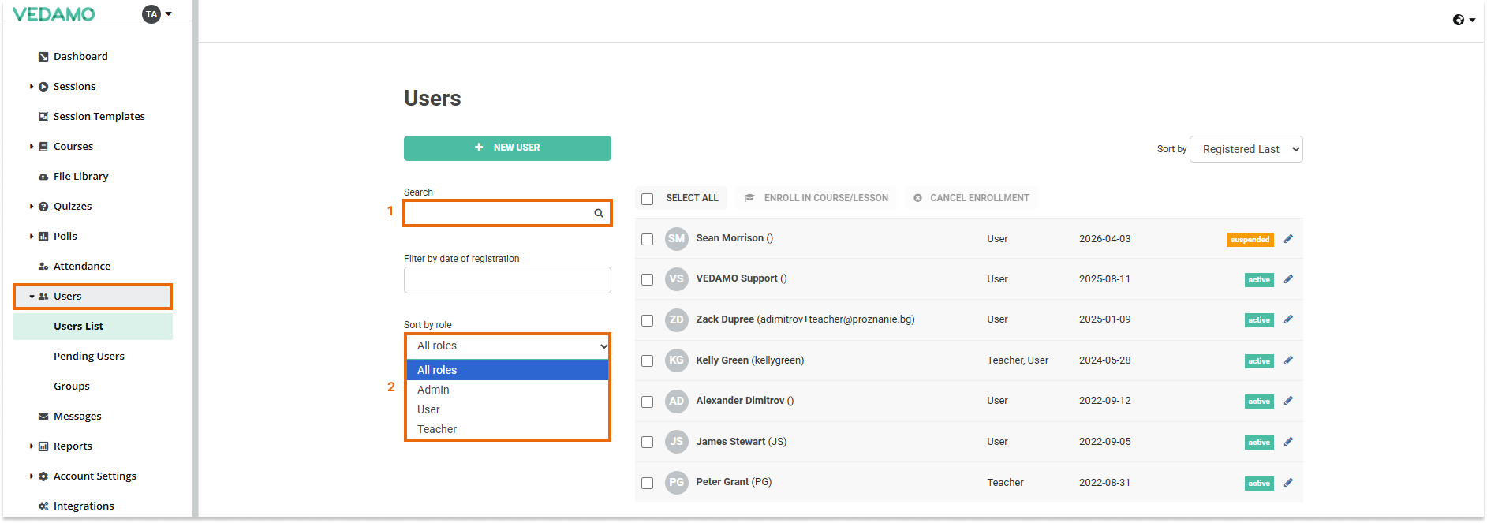Click Enroll in Course/Lesson button
Image resolution: width=1487 pixels, height=523 pixels.
point(816,198)
